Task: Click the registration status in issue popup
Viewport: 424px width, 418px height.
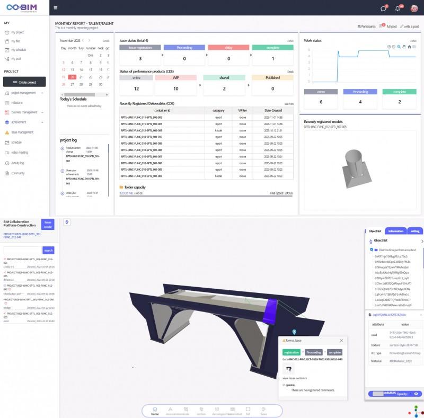Action: pos(291,352)
